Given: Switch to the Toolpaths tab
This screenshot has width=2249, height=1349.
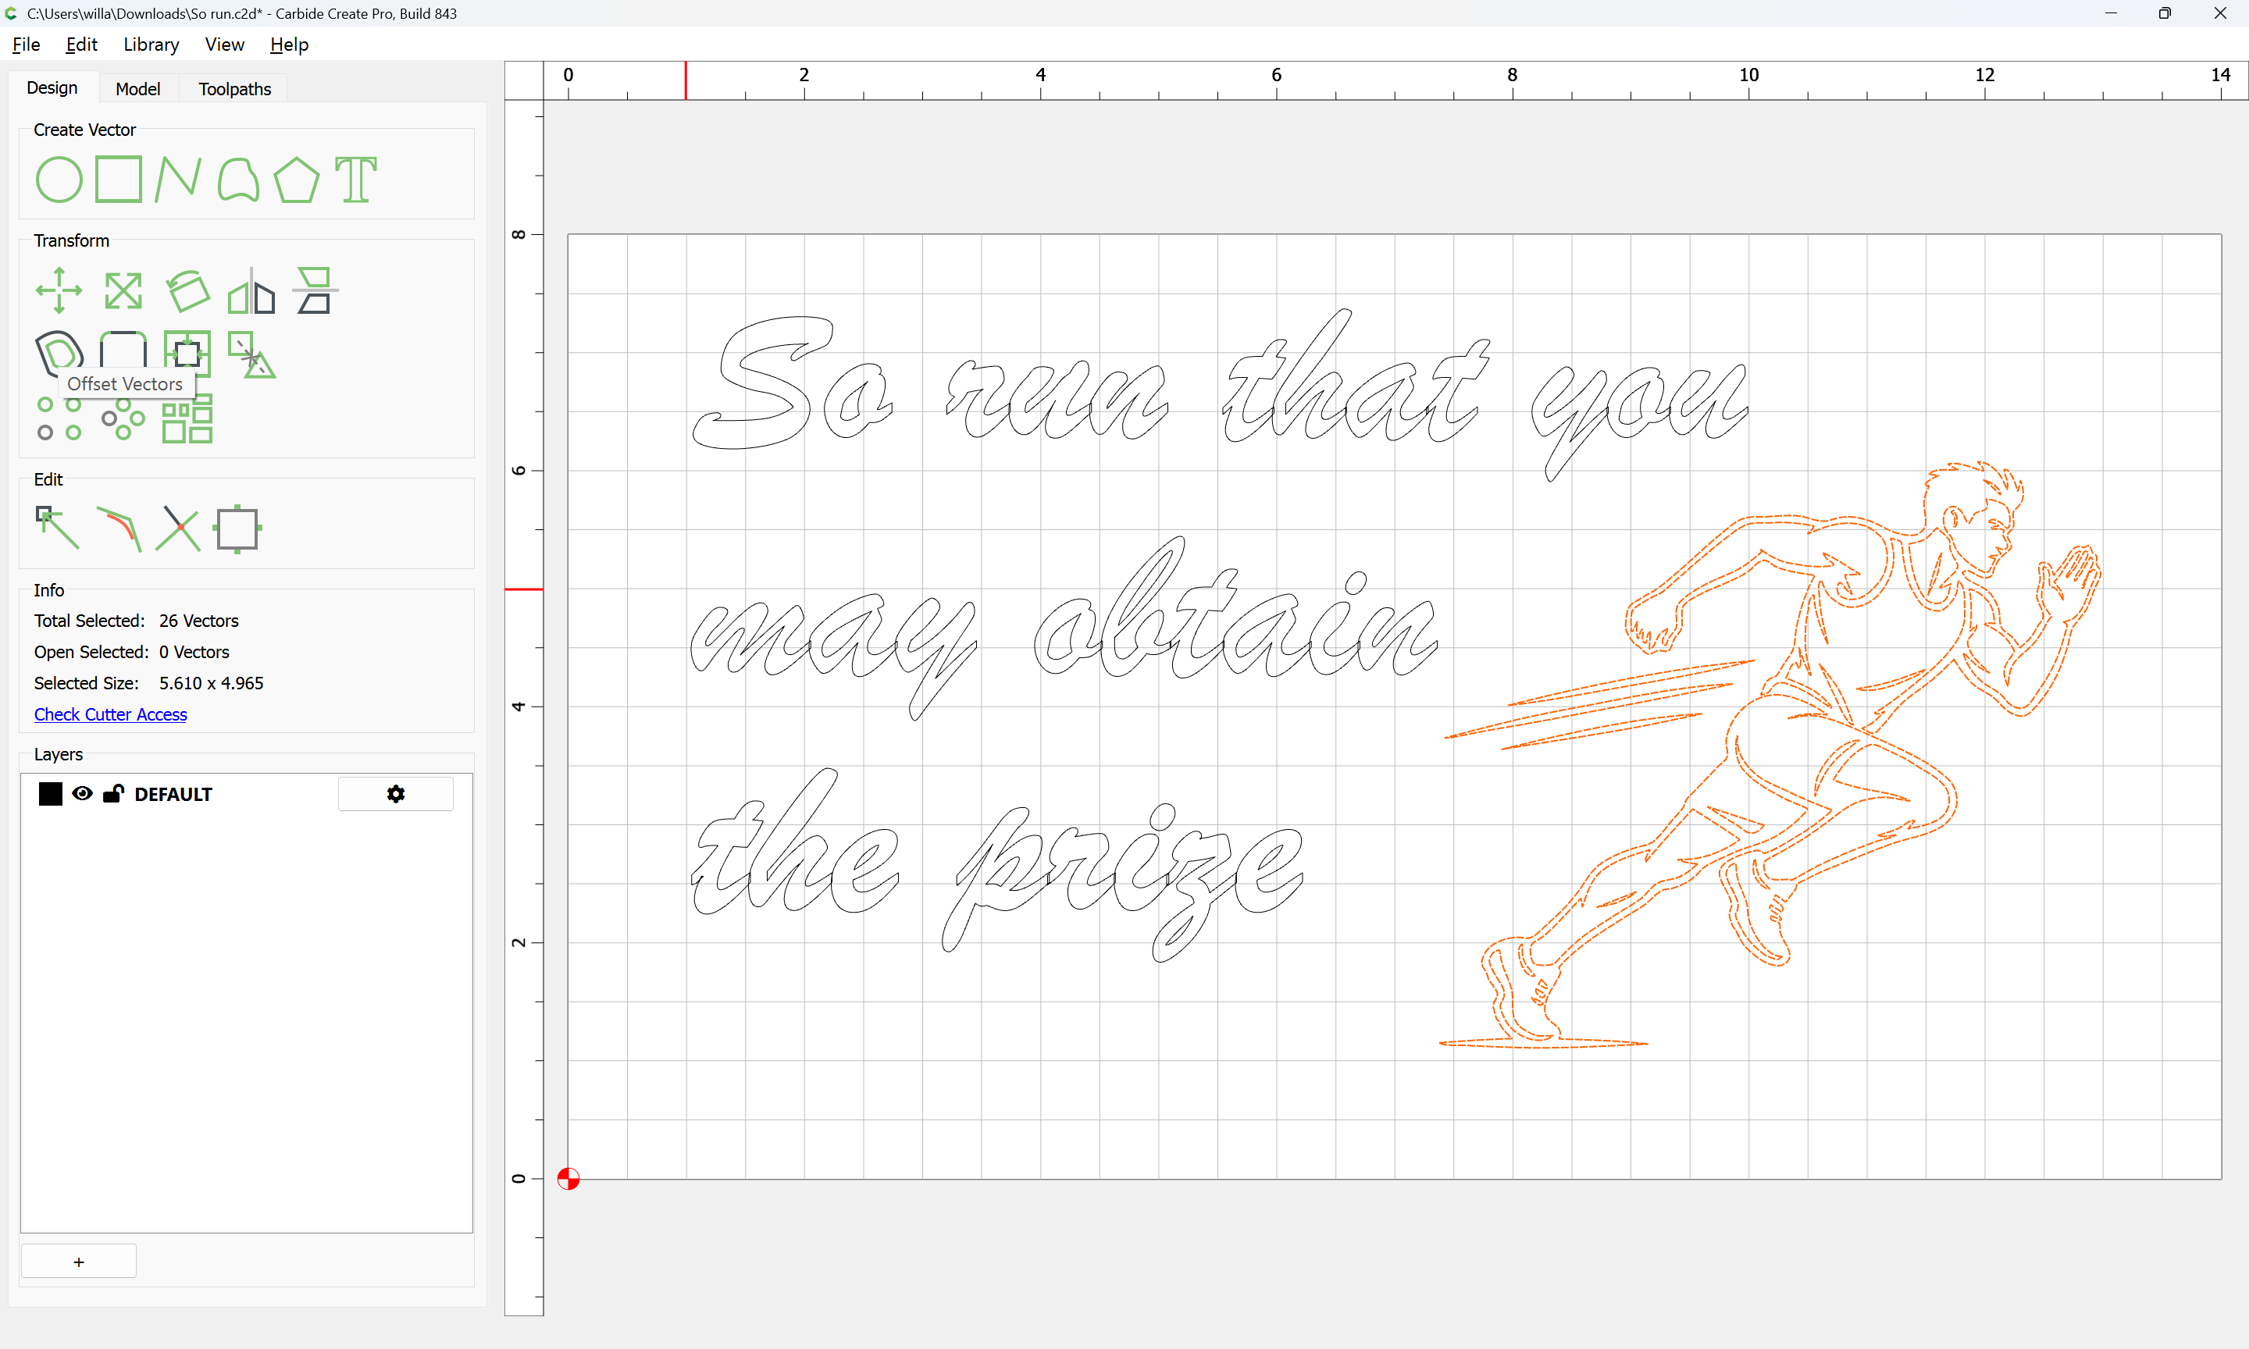Looking at the screenshot, I should tap(234, 88).
